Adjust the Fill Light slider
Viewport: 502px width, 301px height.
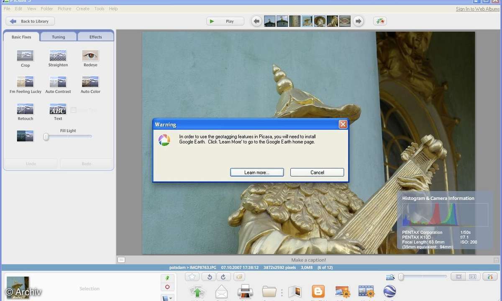click(x=68, y=137)
